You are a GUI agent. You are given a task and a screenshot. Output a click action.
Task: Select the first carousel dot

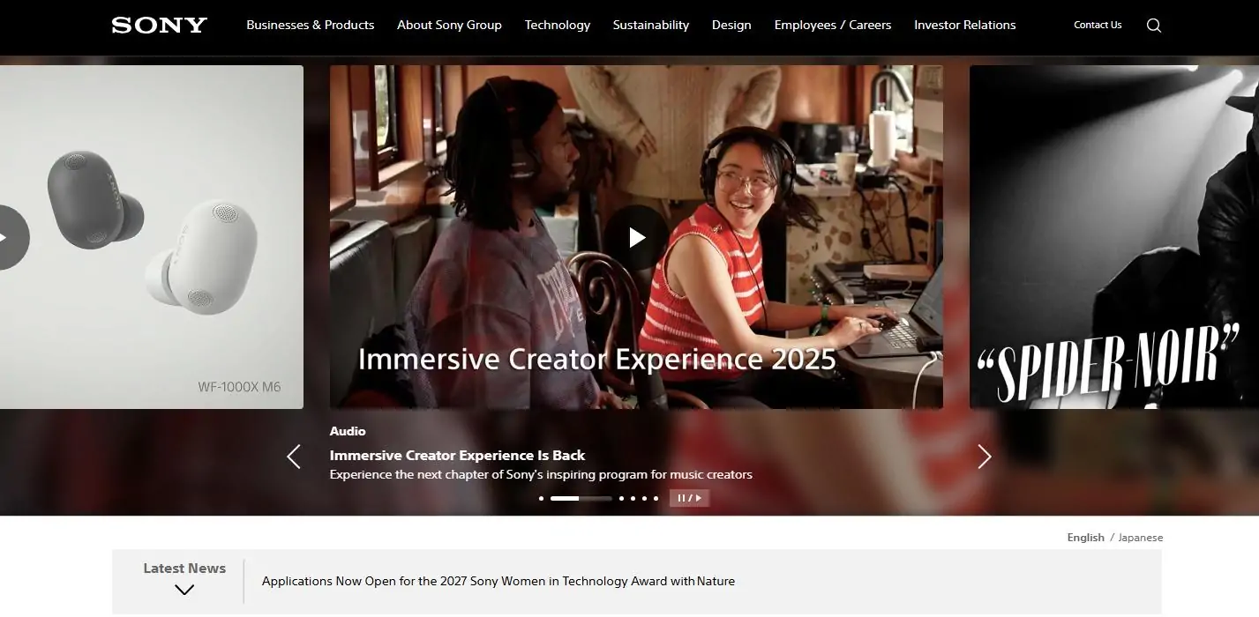tap(541, 498)
